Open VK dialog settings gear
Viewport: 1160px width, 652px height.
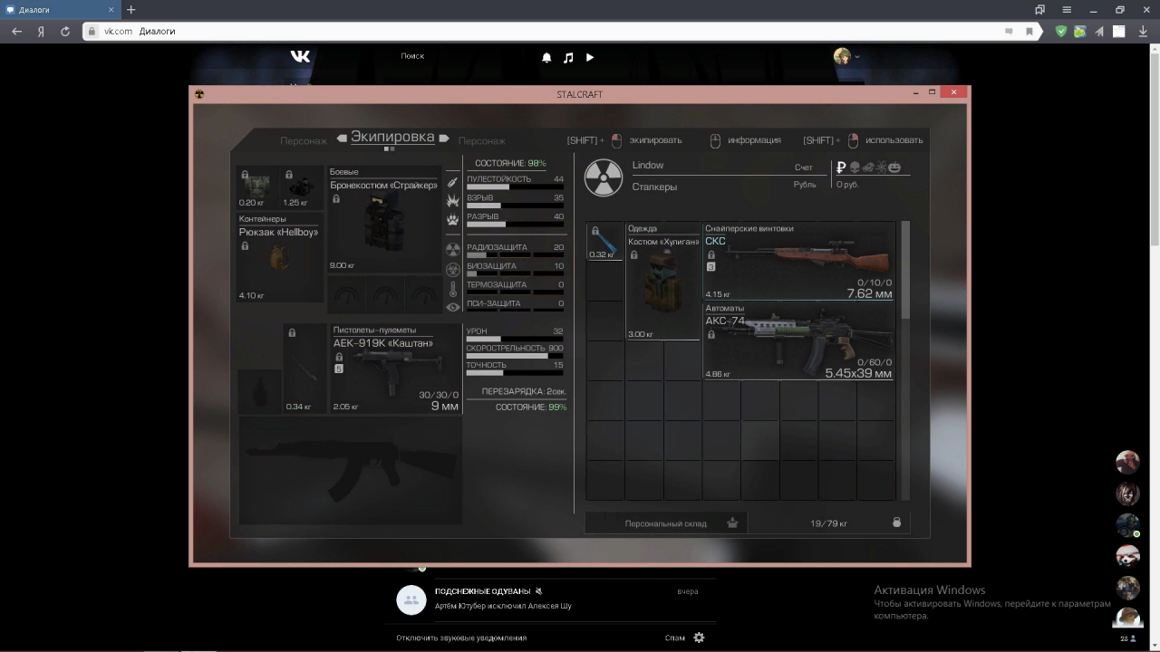(699, 638)
